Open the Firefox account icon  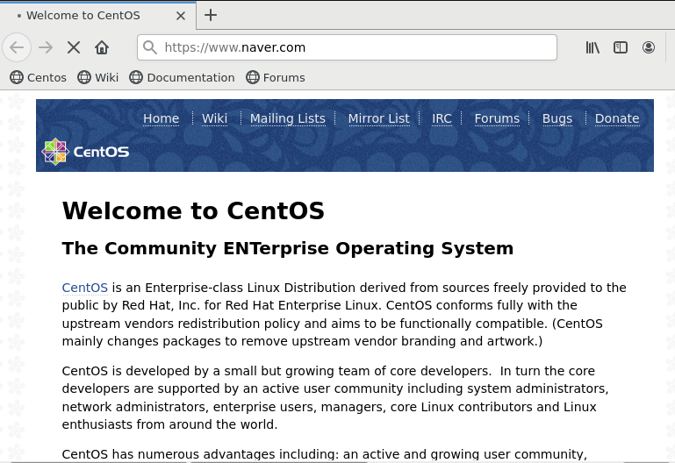[649, 47]
